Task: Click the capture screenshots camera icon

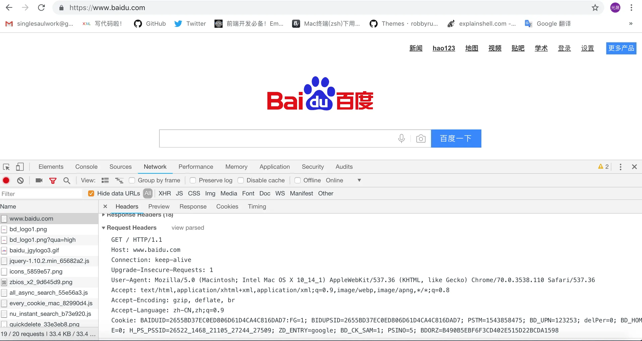Action: pos(39,180)
